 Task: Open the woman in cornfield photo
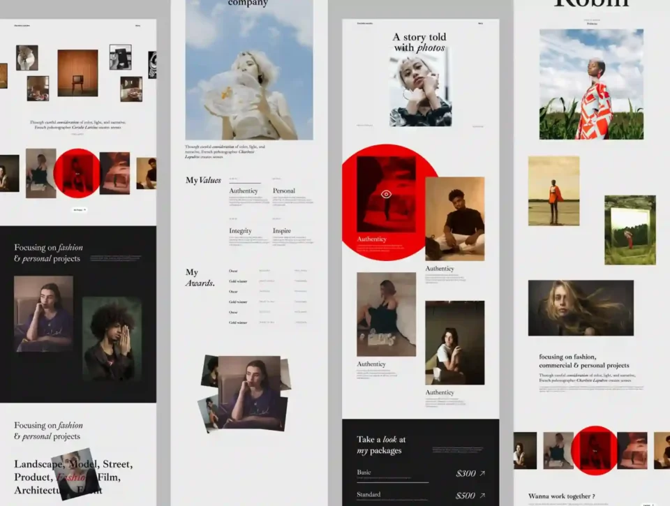tap(591, 84)
